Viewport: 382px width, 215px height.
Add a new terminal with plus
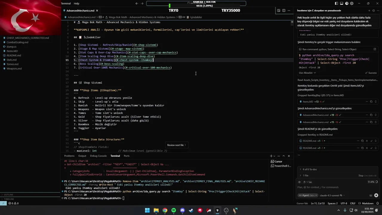coord(271,156)
